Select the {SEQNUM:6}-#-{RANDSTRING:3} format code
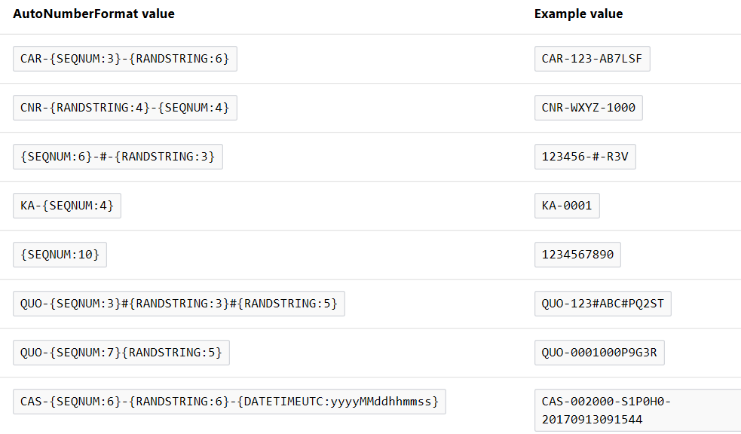The height and width of the screenshot is (434, 741). point(118,157)
